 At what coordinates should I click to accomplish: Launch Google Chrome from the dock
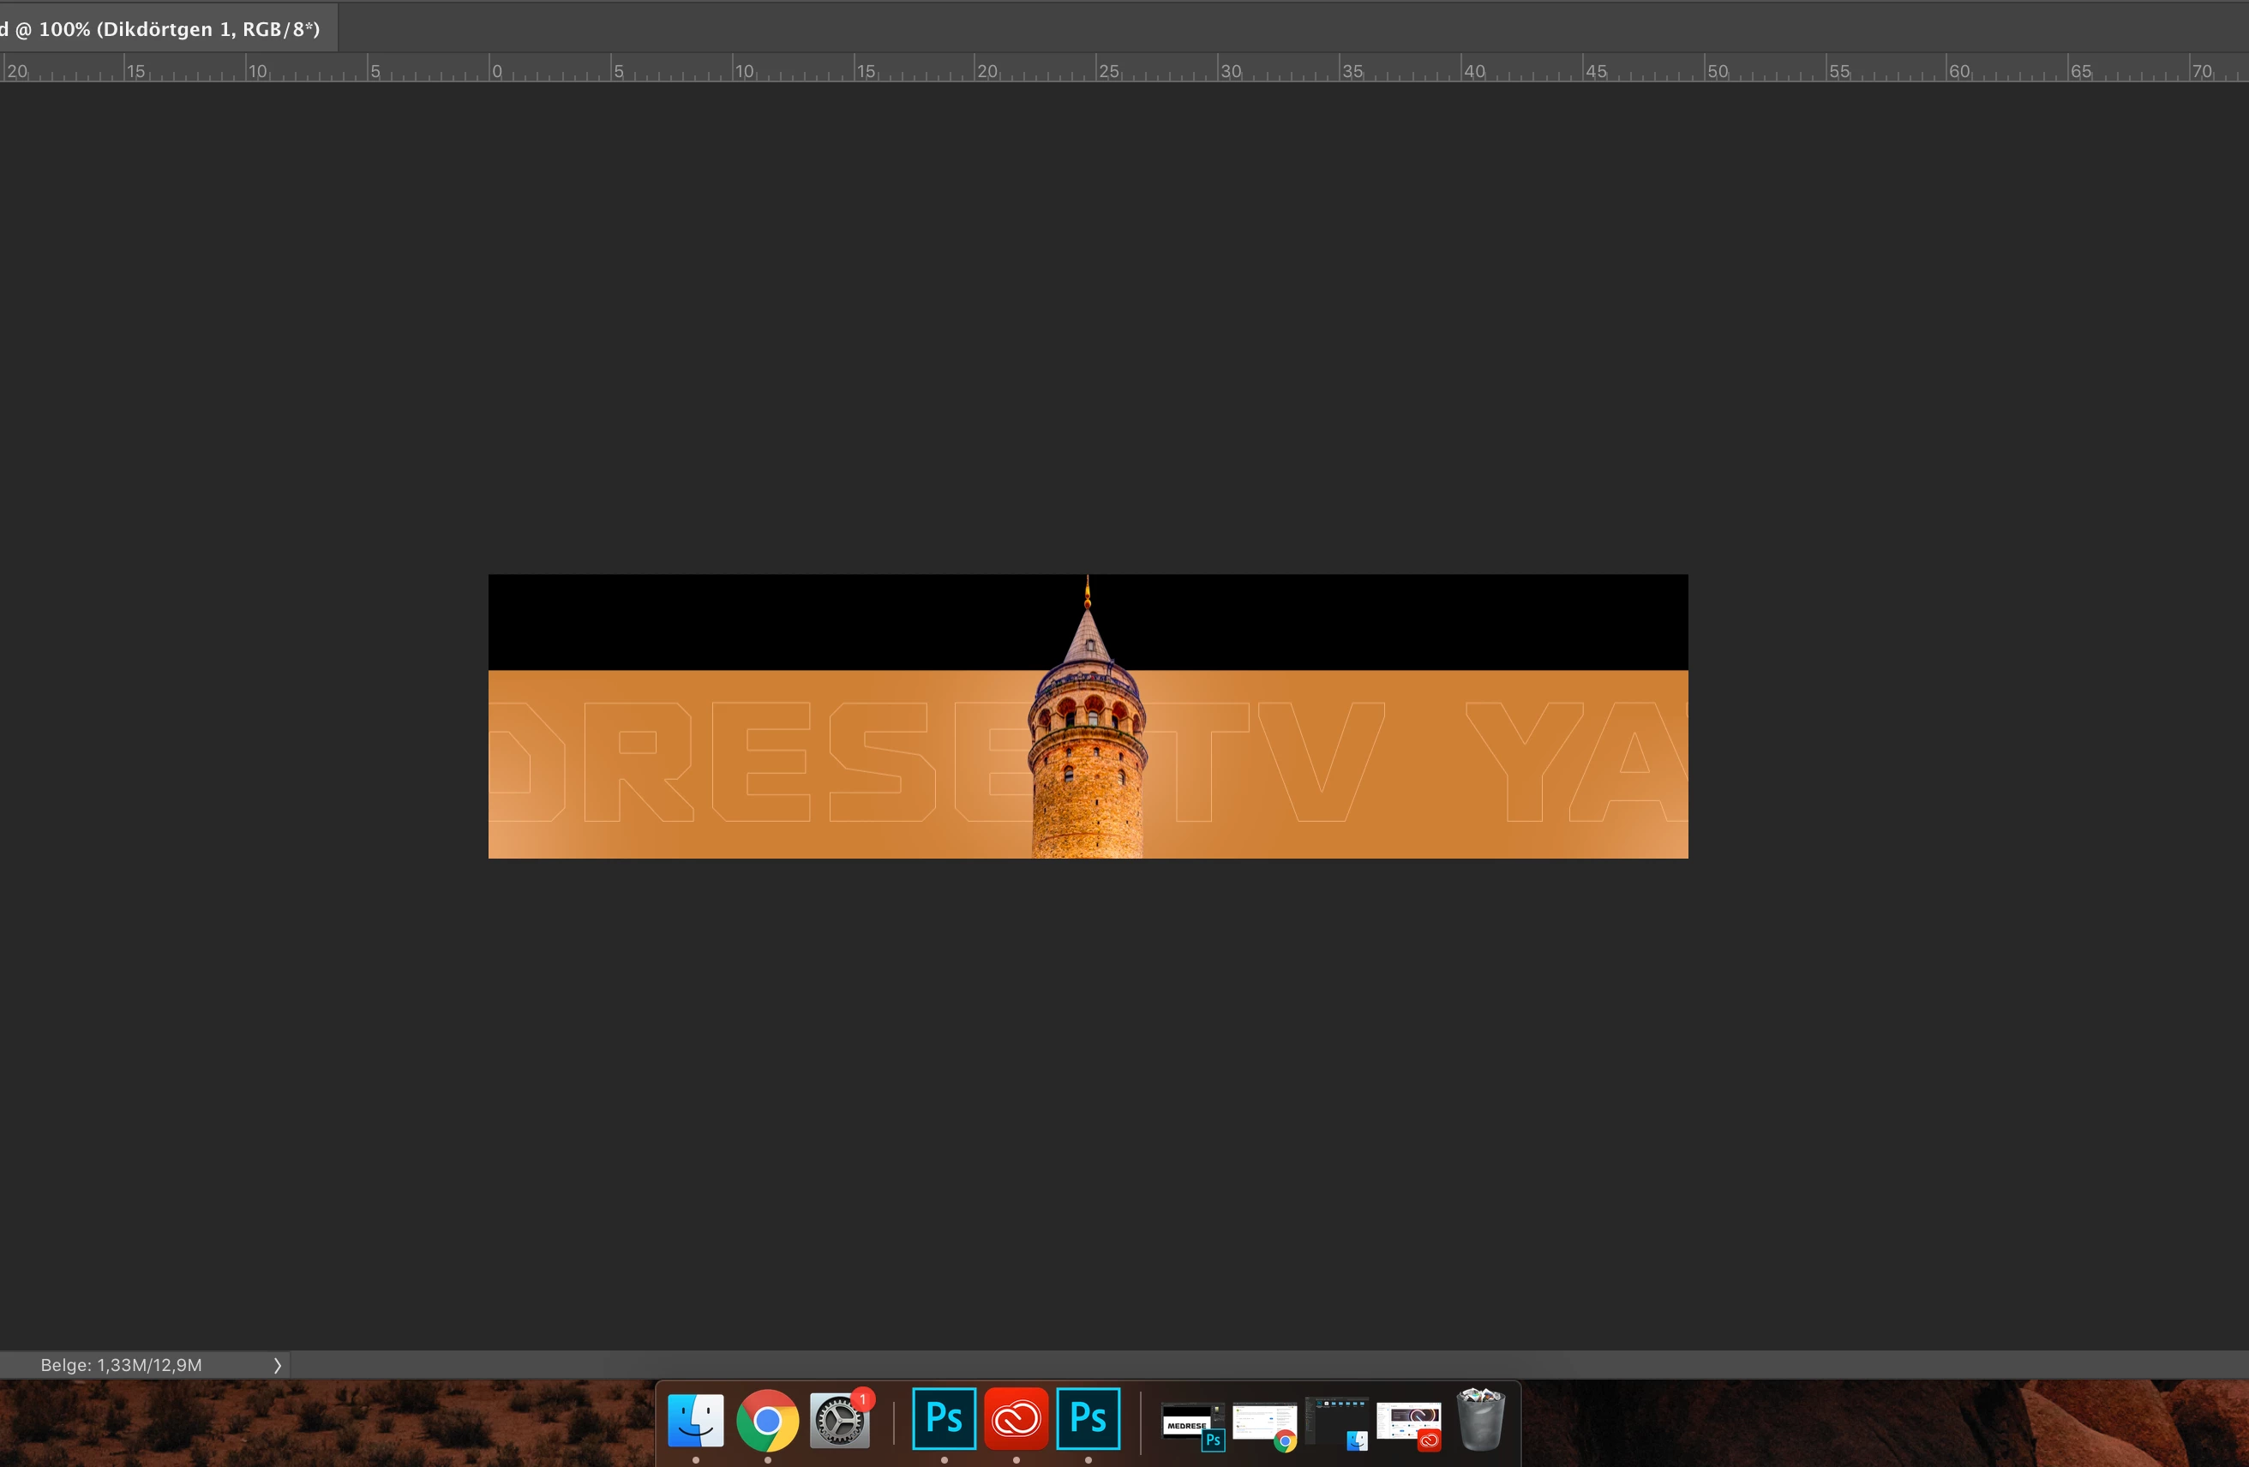pos(767,1420)
